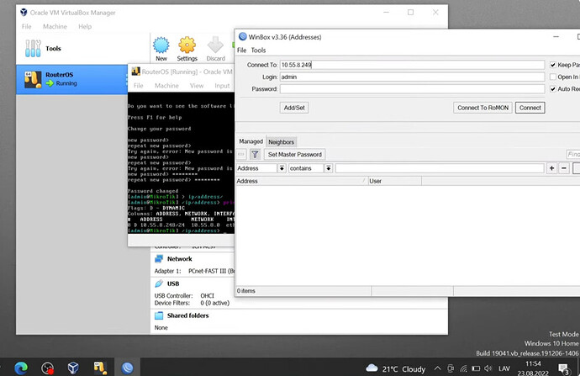The image size is (580, 376).
Task: Click Discard arrow icon in VirtualBox
Action: 215,45
